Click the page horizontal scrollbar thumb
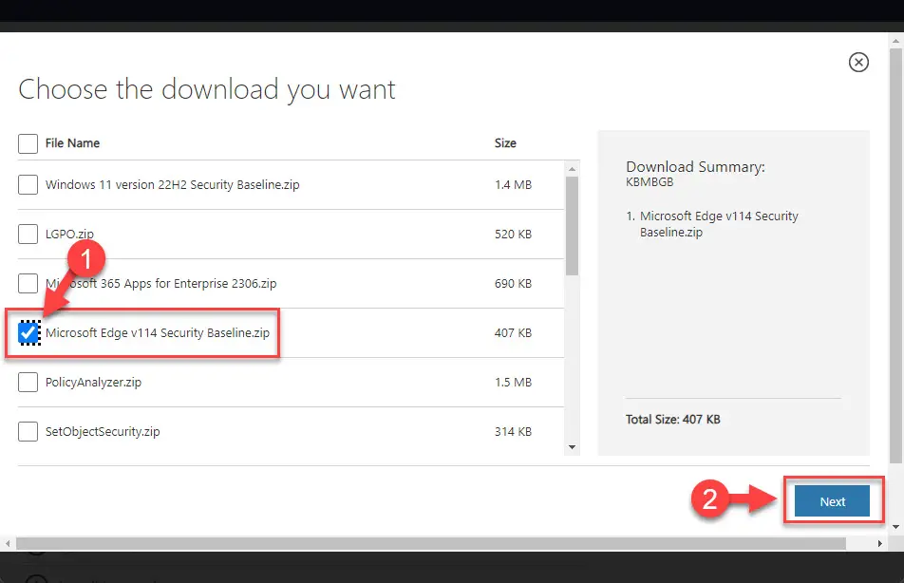This screenshot has width=904, height=583. pos(431,543)
